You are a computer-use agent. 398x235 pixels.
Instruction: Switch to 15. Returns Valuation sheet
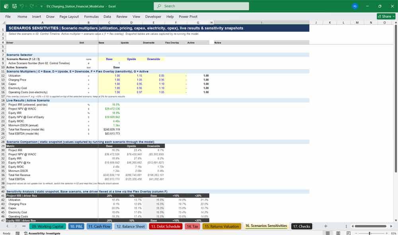[222, 226]
